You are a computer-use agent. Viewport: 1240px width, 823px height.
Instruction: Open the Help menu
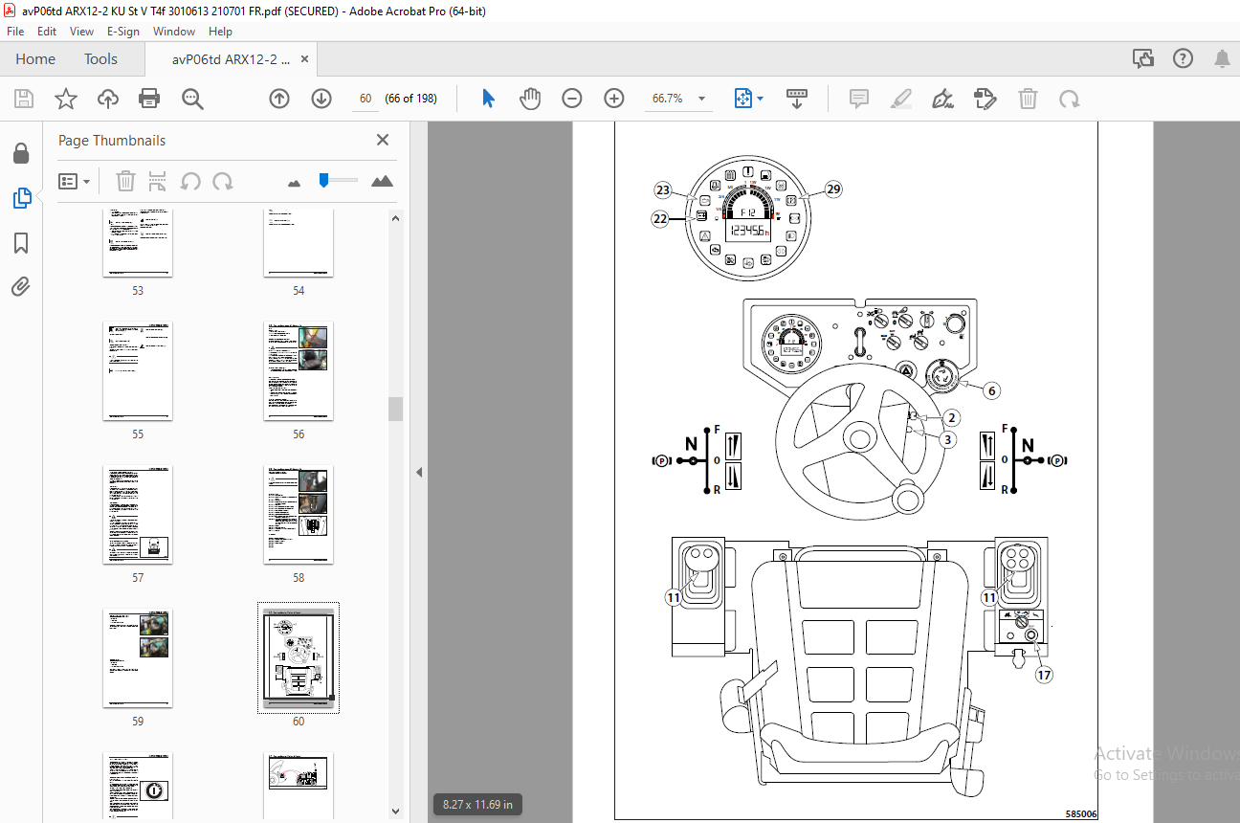pos(220,32)
